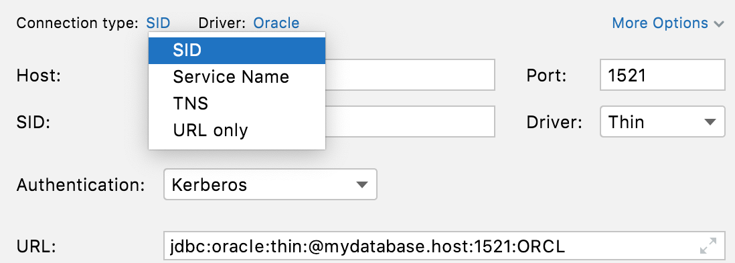Click the SID connection type link
This screenshot has width=735, height=263.
158,23
